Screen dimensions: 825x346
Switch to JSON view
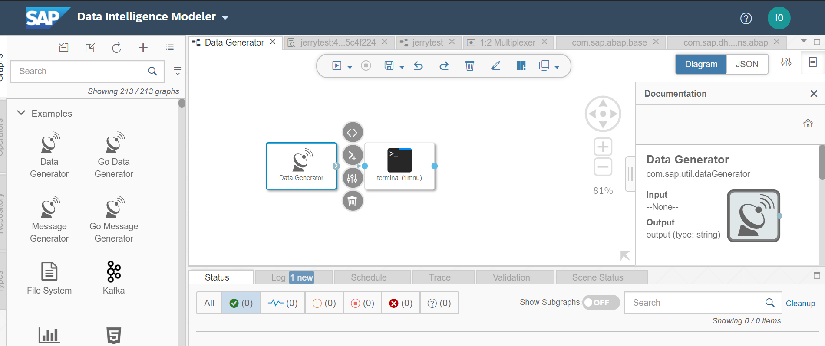pyautogui.click(x=747, y=64)
